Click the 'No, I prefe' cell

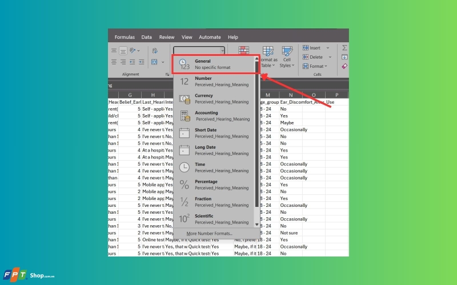[245, 239]
